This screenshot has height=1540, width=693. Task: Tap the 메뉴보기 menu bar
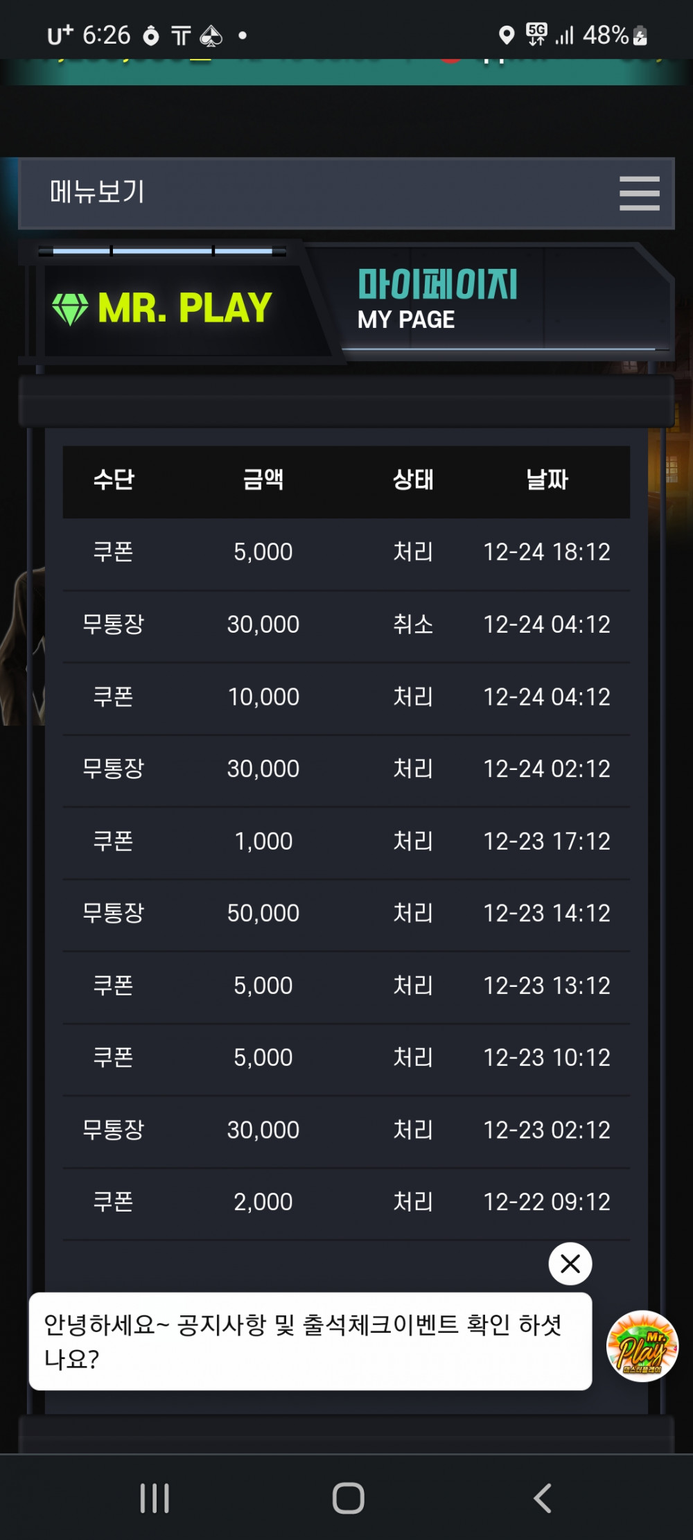[346, 193]
